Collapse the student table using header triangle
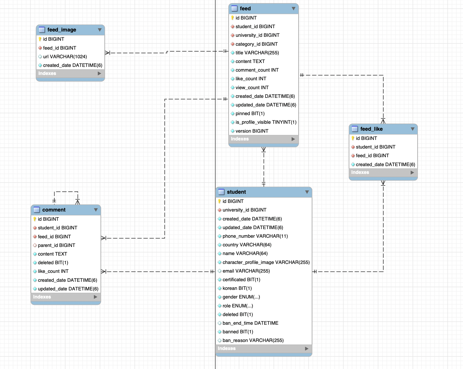This screenshot has width=463, height=369. pos(307,192)
